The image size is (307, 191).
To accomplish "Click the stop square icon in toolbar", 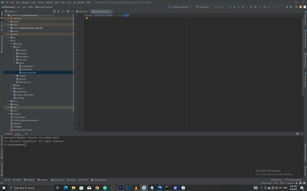I will click(259, 7).
